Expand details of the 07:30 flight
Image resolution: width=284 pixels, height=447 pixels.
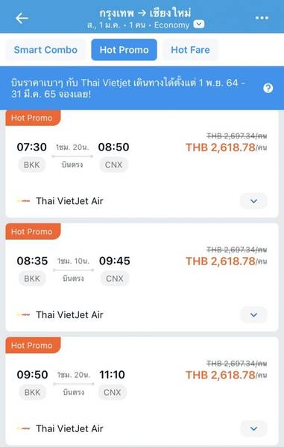(253, 201)
